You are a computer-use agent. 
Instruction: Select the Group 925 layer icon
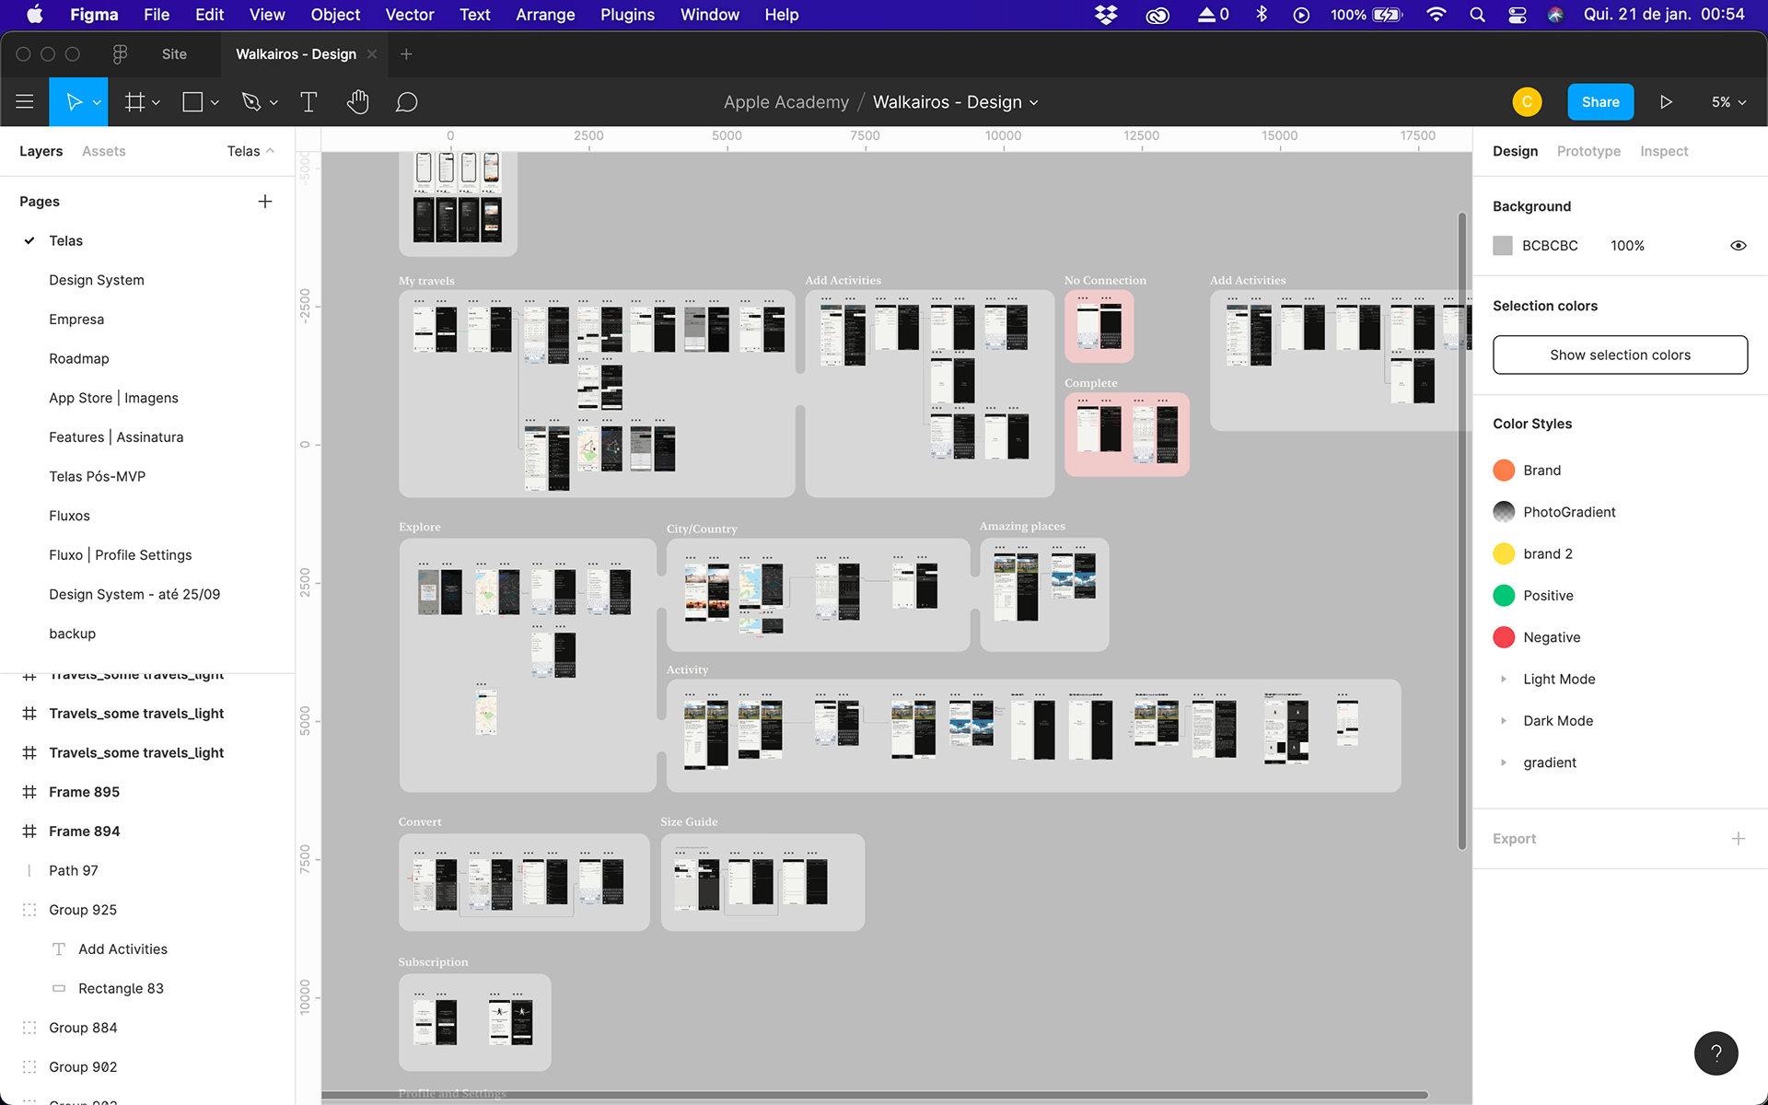point(29,910)
